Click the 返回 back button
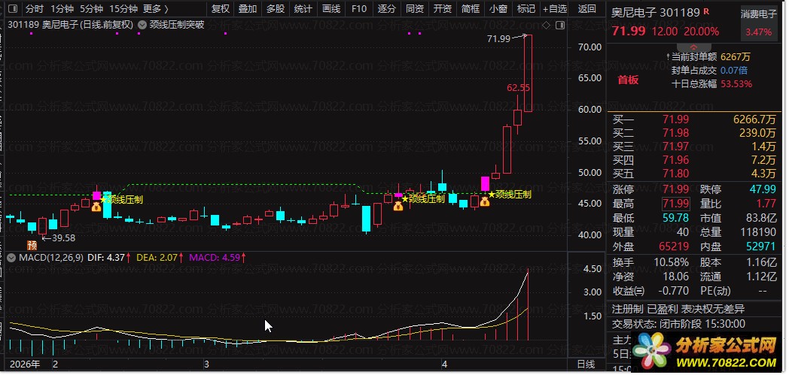 coord(586,9)
